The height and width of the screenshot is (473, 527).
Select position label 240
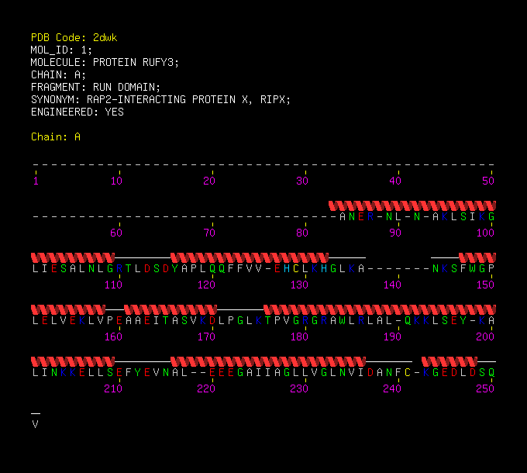point(392,388)
